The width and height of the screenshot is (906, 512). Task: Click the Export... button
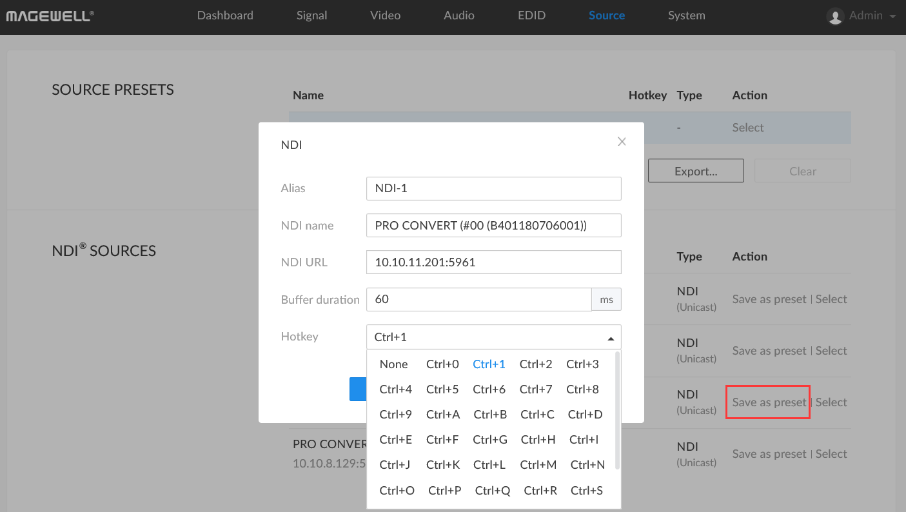pos(696,171)
